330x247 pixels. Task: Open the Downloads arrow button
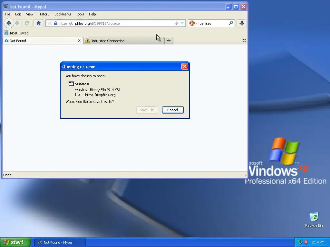[x=242, y=23]
